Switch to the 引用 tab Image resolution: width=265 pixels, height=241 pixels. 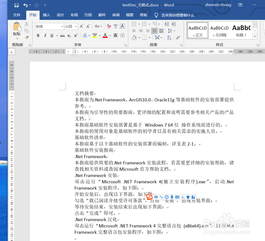click(88, 15)
